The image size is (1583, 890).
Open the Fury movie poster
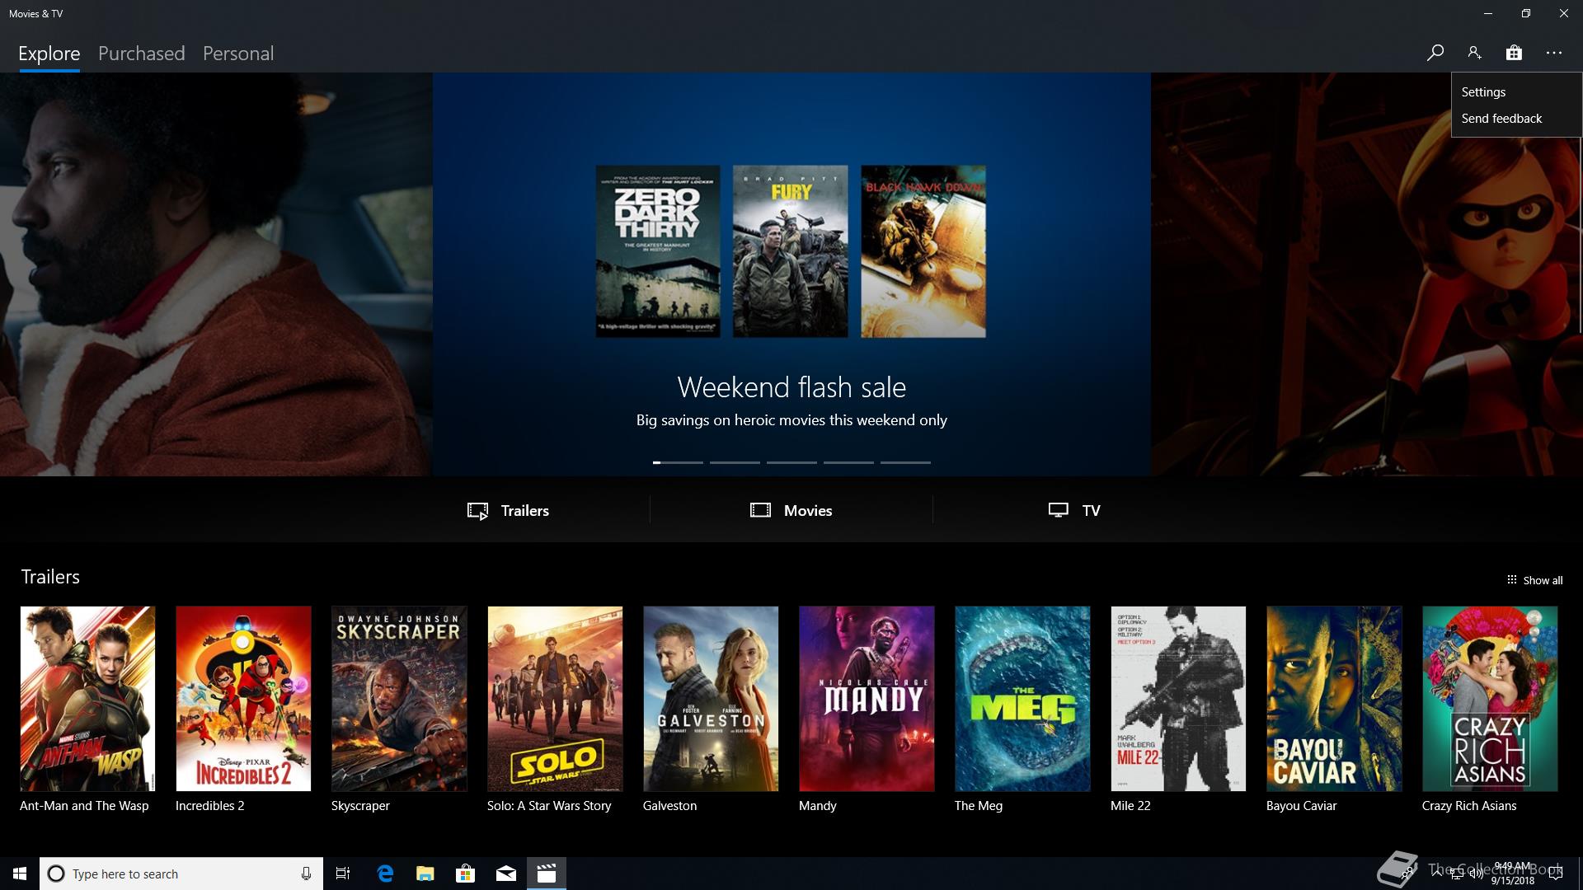click(791, 251)
